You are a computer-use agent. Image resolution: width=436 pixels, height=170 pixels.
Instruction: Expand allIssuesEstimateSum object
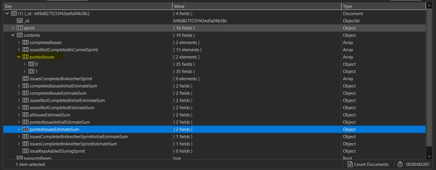coord(19,115)
